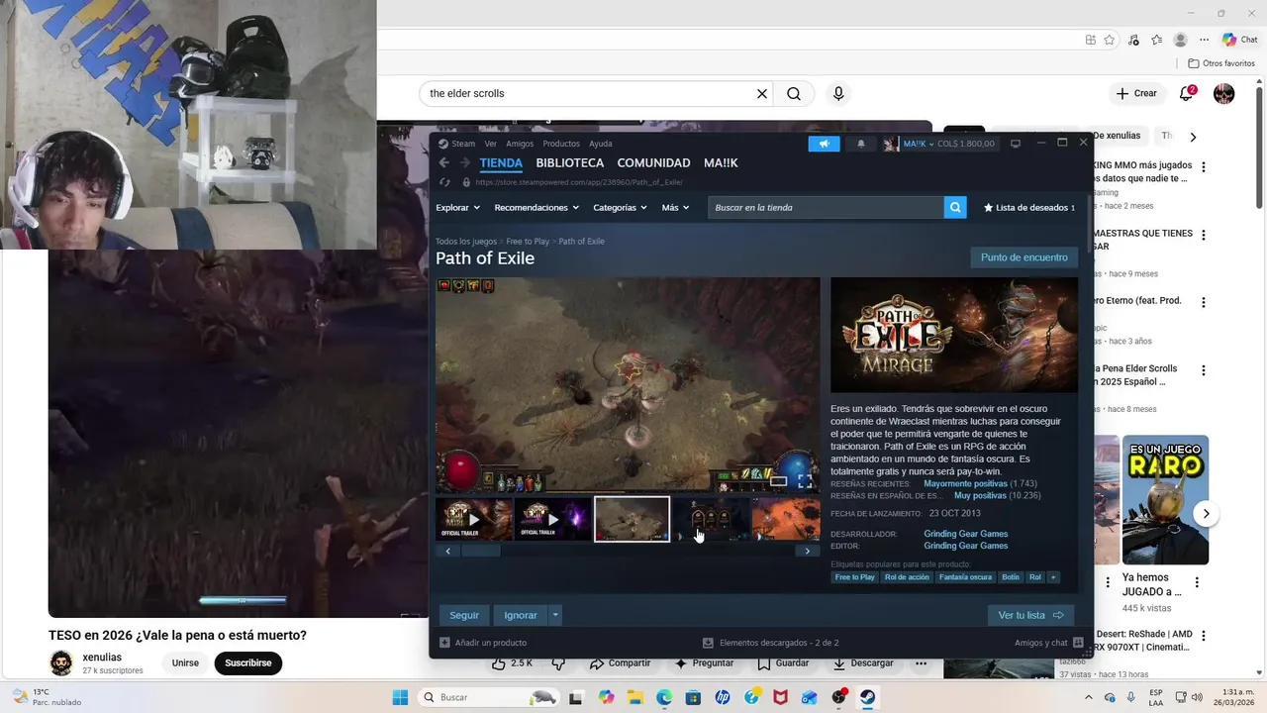
Task: Advance the YouTube Shorts shelf right
Action: (x=1206, y=513)
